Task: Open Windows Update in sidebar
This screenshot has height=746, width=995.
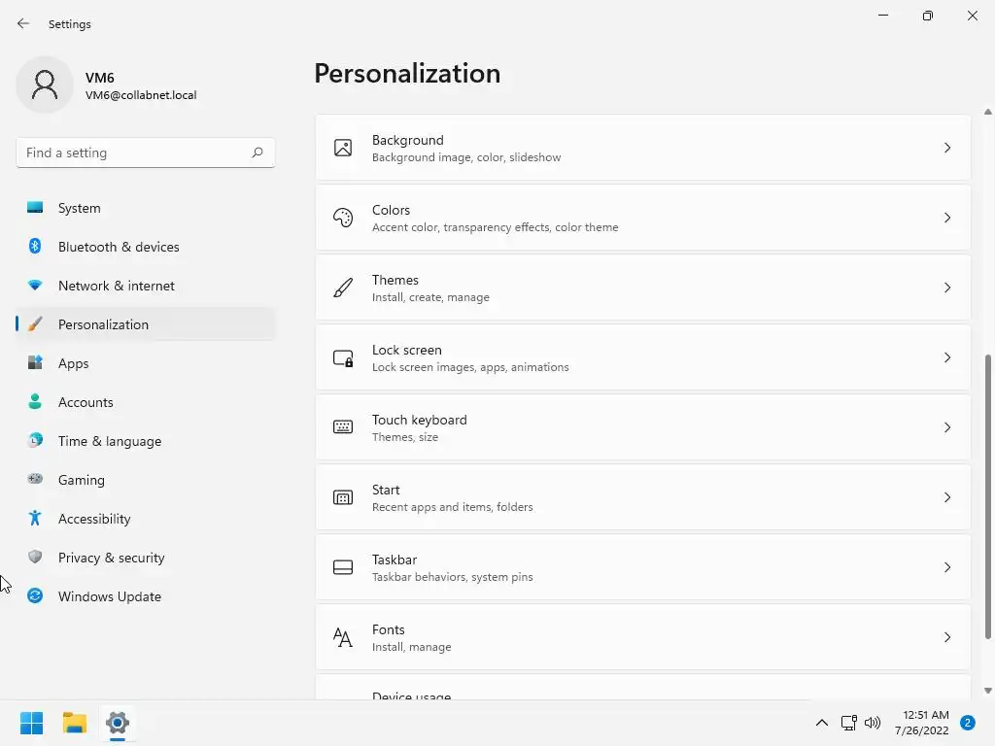Action: point(109,596)
